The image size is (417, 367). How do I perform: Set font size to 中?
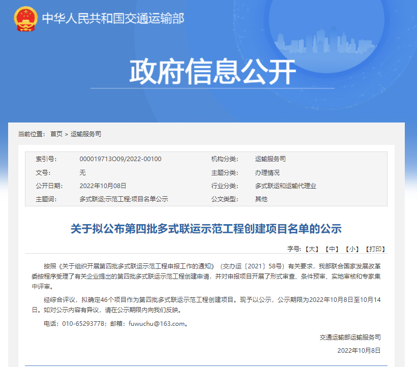coord(332,249)
